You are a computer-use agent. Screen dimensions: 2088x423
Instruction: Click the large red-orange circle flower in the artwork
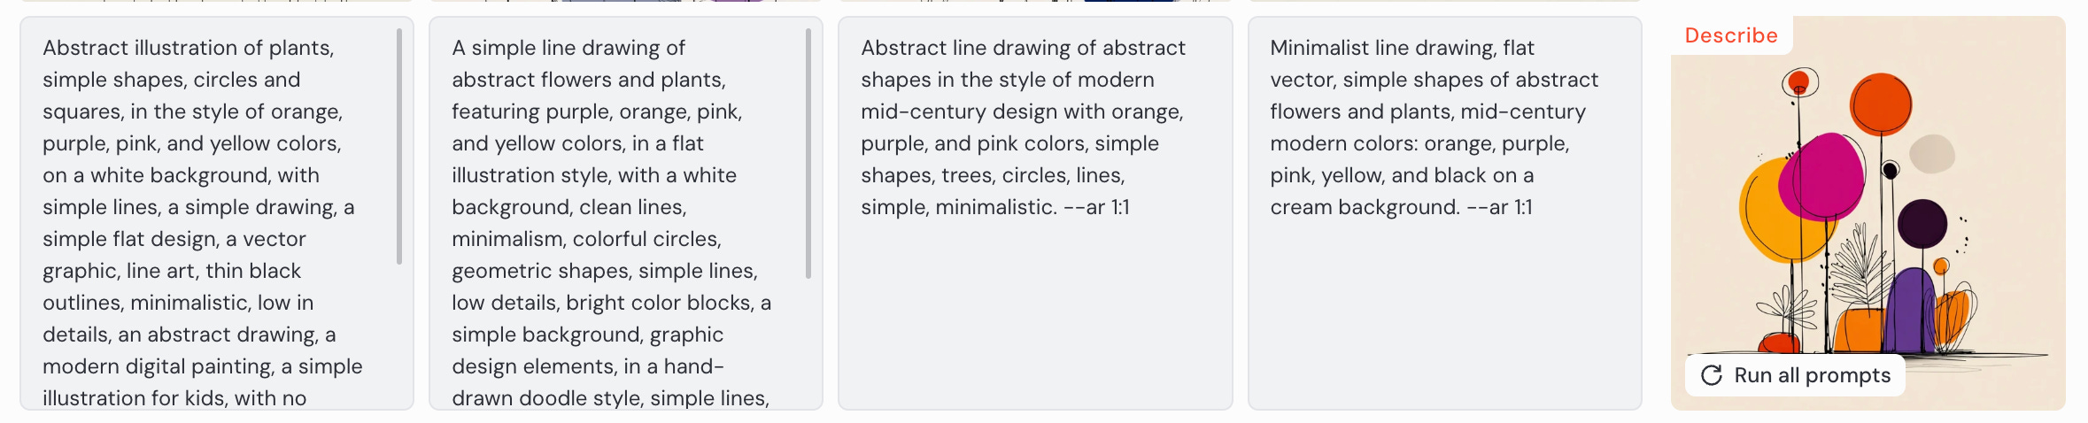1882,104
